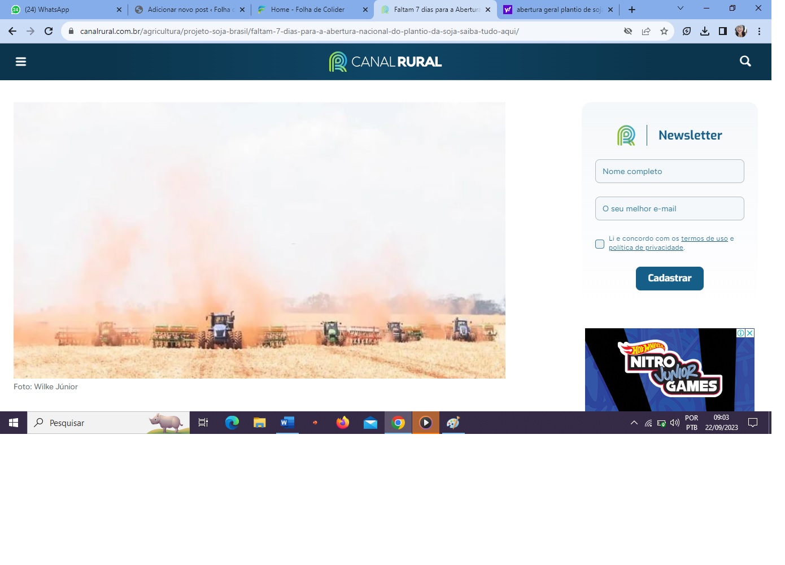Launch Firefox from the taskbar
This screenshot has height=565, width=785.
[x=342, y=423]
